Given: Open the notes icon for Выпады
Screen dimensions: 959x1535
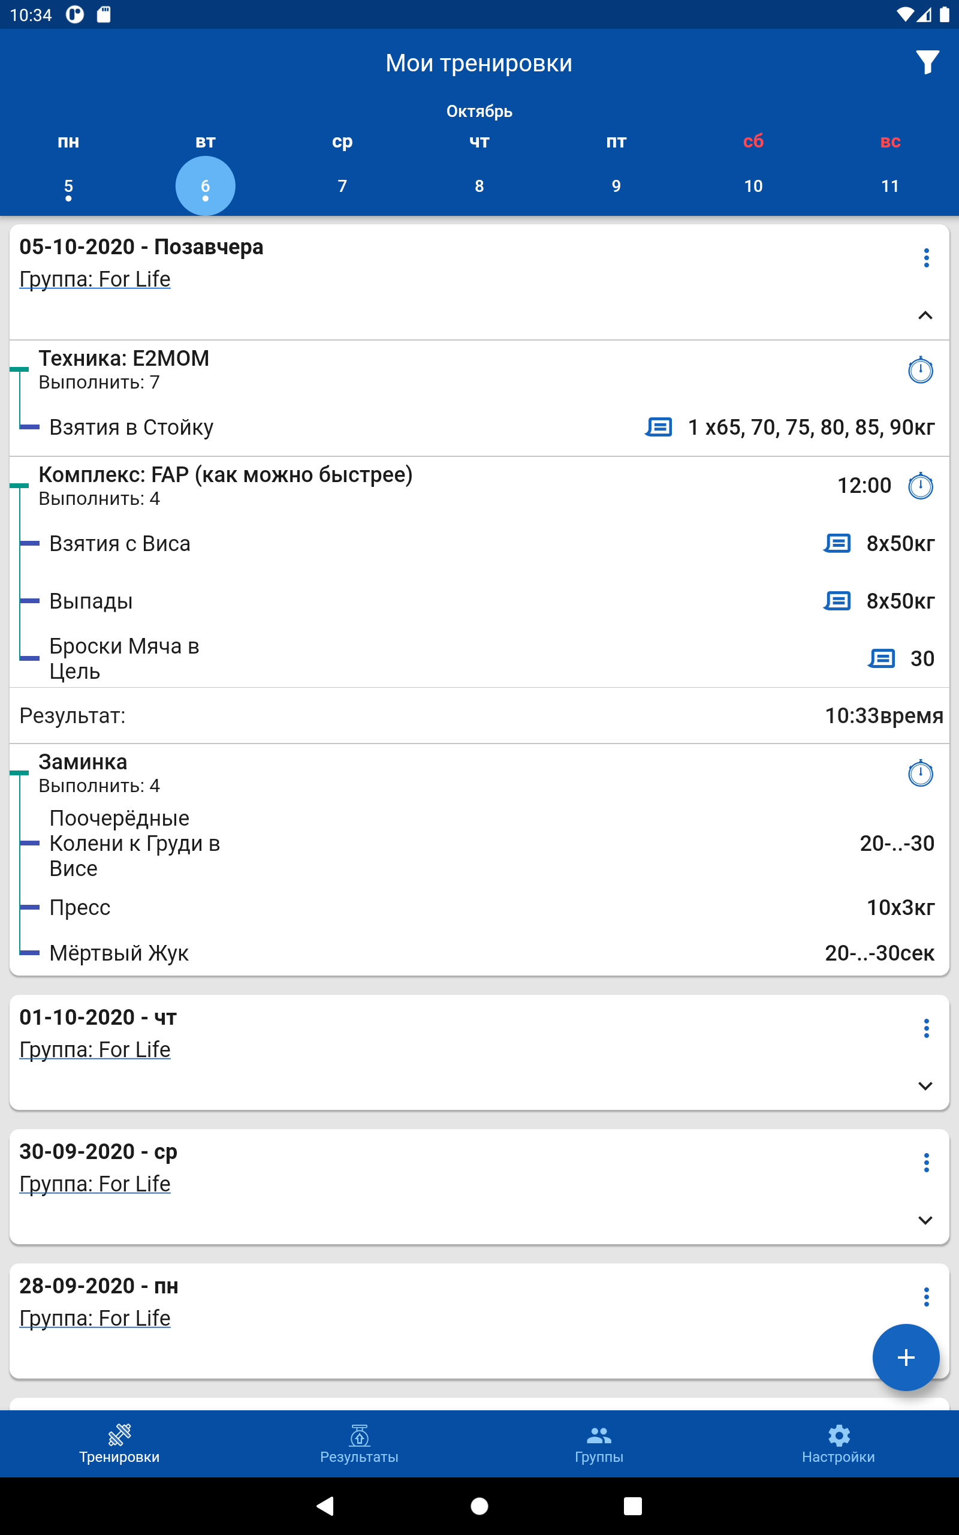Looking at the screenshot, I should coord(837,600).
